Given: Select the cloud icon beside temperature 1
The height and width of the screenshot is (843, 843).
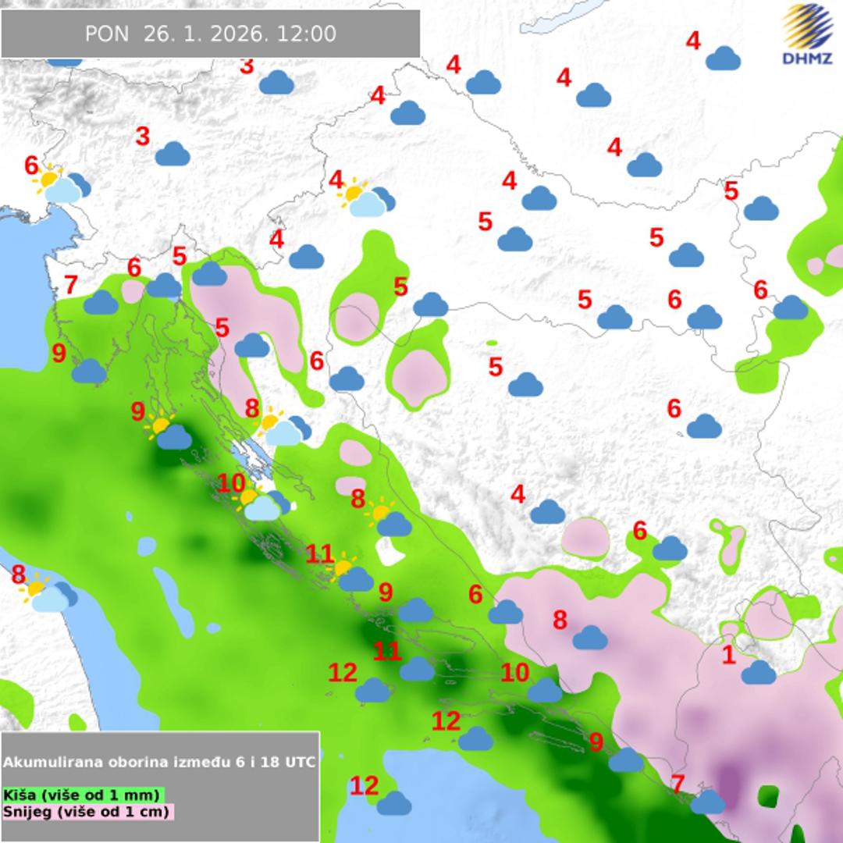Looking at the screenshot, I should tap(759, 672).
